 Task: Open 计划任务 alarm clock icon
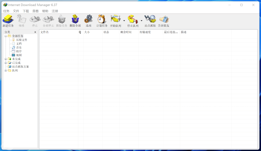tap(102, 20)
